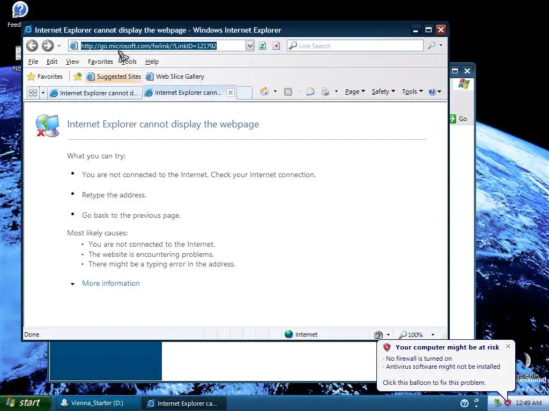Open a new blank tab
This screenshot has width=549, height=411.
point(244,93)
